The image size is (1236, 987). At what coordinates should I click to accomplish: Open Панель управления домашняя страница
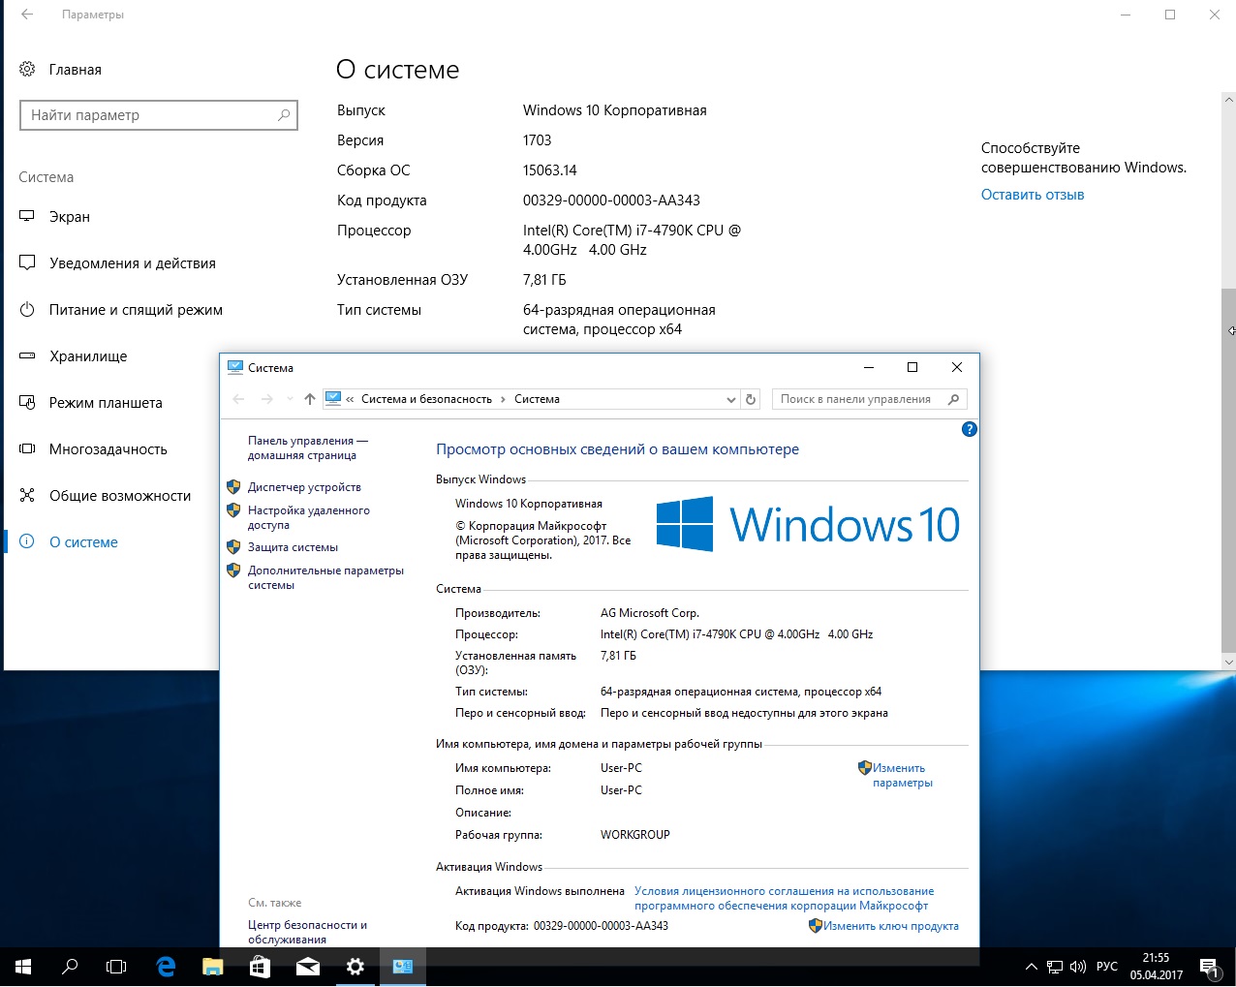click(x=307, y=447)
